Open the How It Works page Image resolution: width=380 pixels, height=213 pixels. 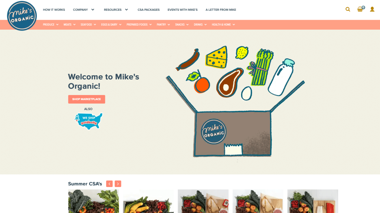click(54, 10)
